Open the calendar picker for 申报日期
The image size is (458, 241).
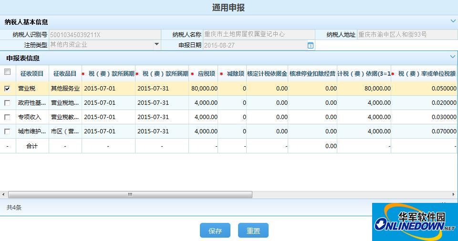311,45
